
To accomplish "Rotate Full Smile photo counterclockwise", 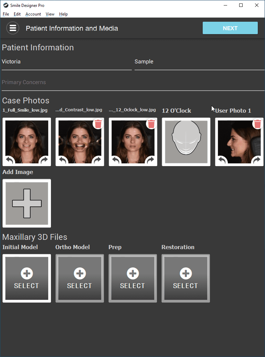I will click(x=10, y=160).
